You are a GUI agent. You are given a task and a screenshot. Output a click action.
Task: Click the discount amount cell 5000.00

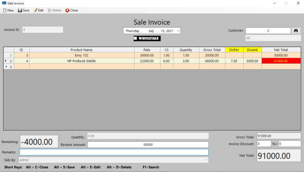click(253, 61)
